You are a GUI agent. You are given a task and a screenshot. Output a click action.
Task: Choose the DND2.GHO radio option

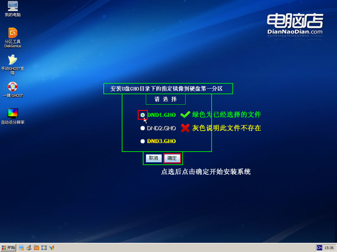click(142, 128)
